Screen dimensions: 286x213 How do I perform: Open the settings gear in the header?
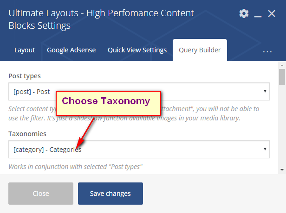tap(244, 14)
